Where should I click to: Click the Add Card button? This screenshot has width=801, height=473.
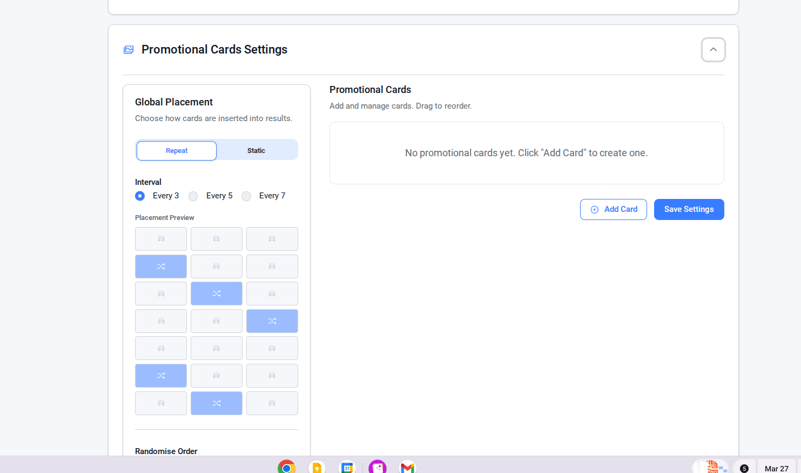pos(613,209)
